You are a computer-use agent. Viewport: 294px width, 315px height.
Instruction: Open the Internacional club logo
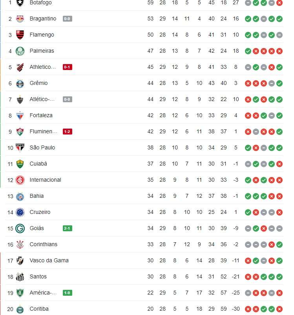[x=20, y=180]
